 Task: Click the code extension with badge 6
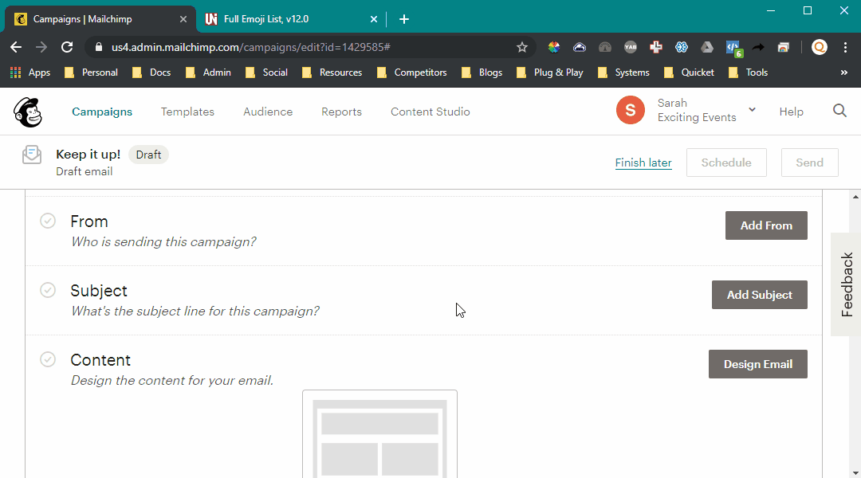point(733,49)
